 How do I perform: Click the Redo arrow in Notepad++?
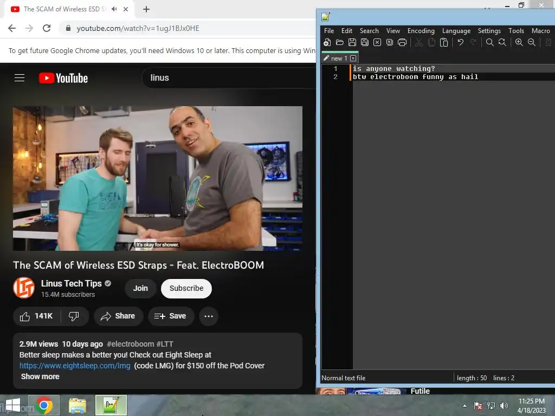[473, 42]
